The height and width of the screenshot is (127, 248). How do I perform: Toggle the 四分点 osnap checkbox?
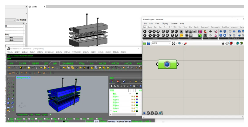click(66, 119)
